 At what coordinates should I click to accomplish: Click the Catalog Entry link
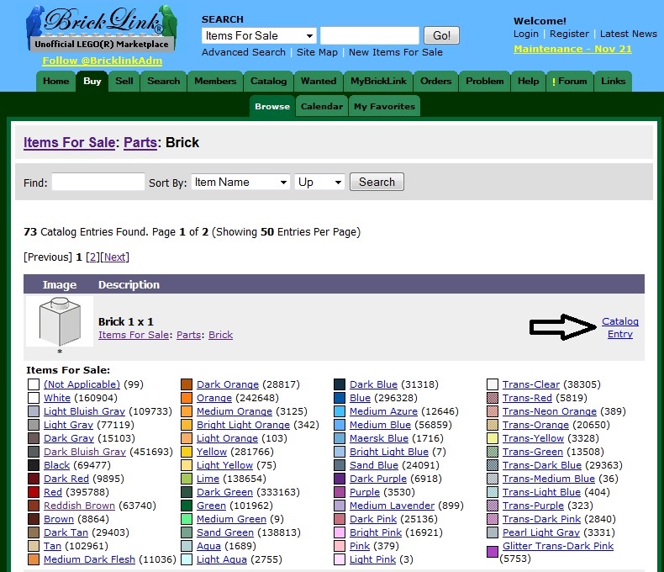[620, 327]
